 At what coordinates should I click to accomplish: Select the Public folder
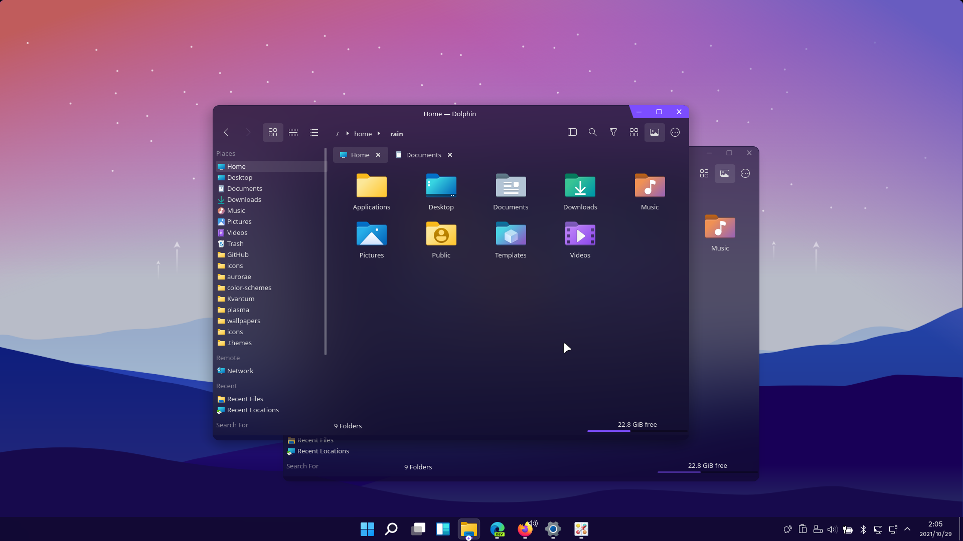point(441,239)
